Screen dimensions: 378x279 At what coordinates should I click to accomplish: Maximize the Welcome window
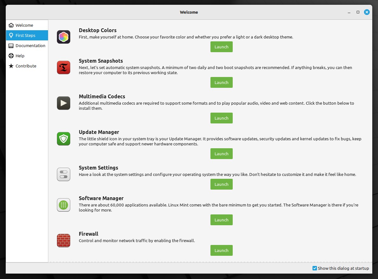(x=358, y=12)
